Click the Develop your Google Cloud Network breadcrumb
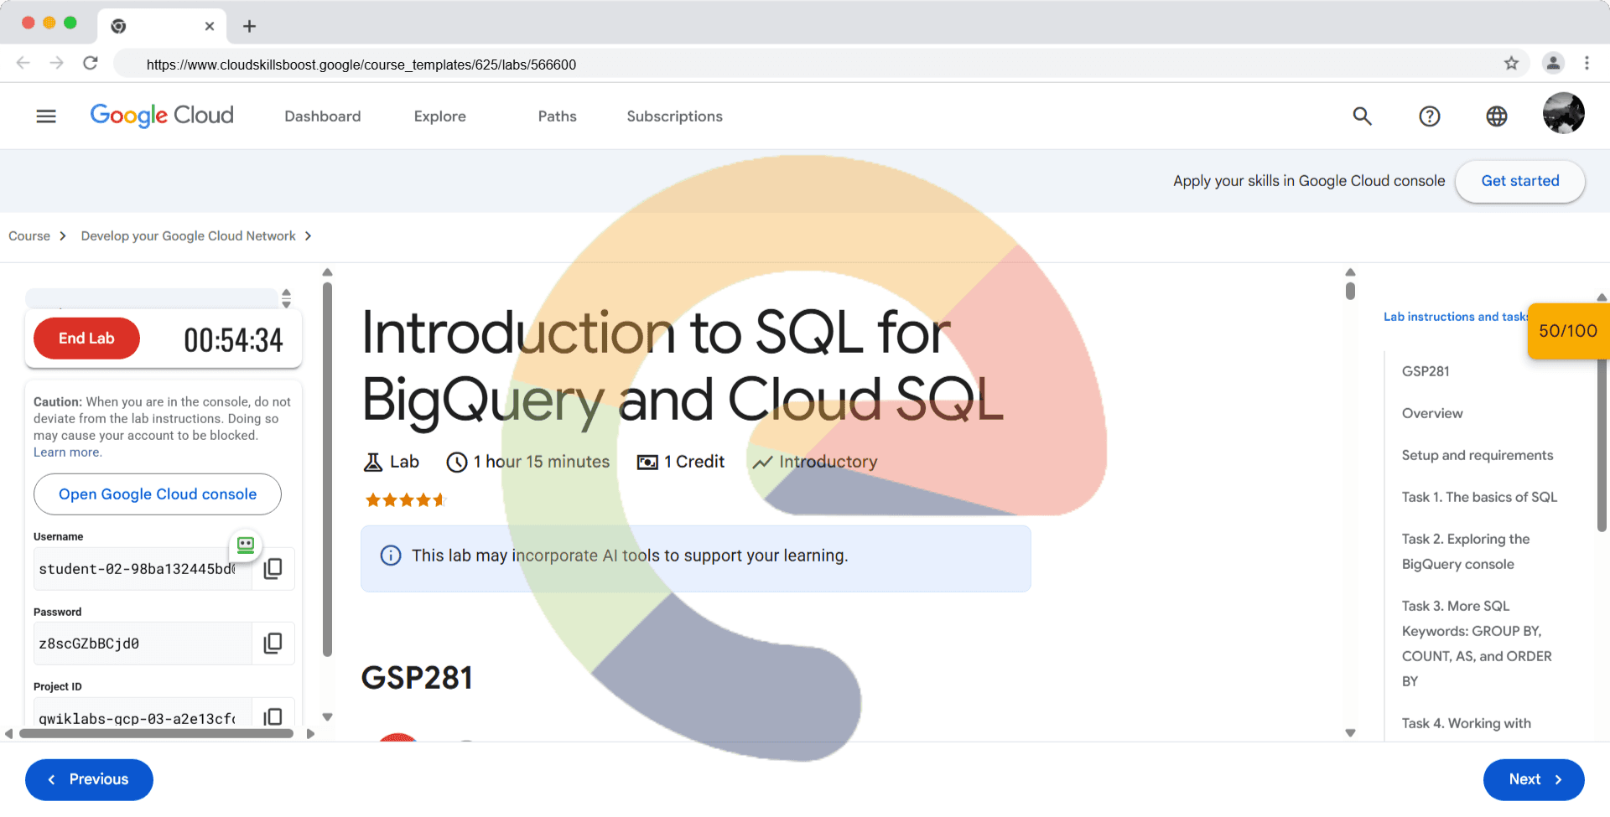 pos(188,236)
